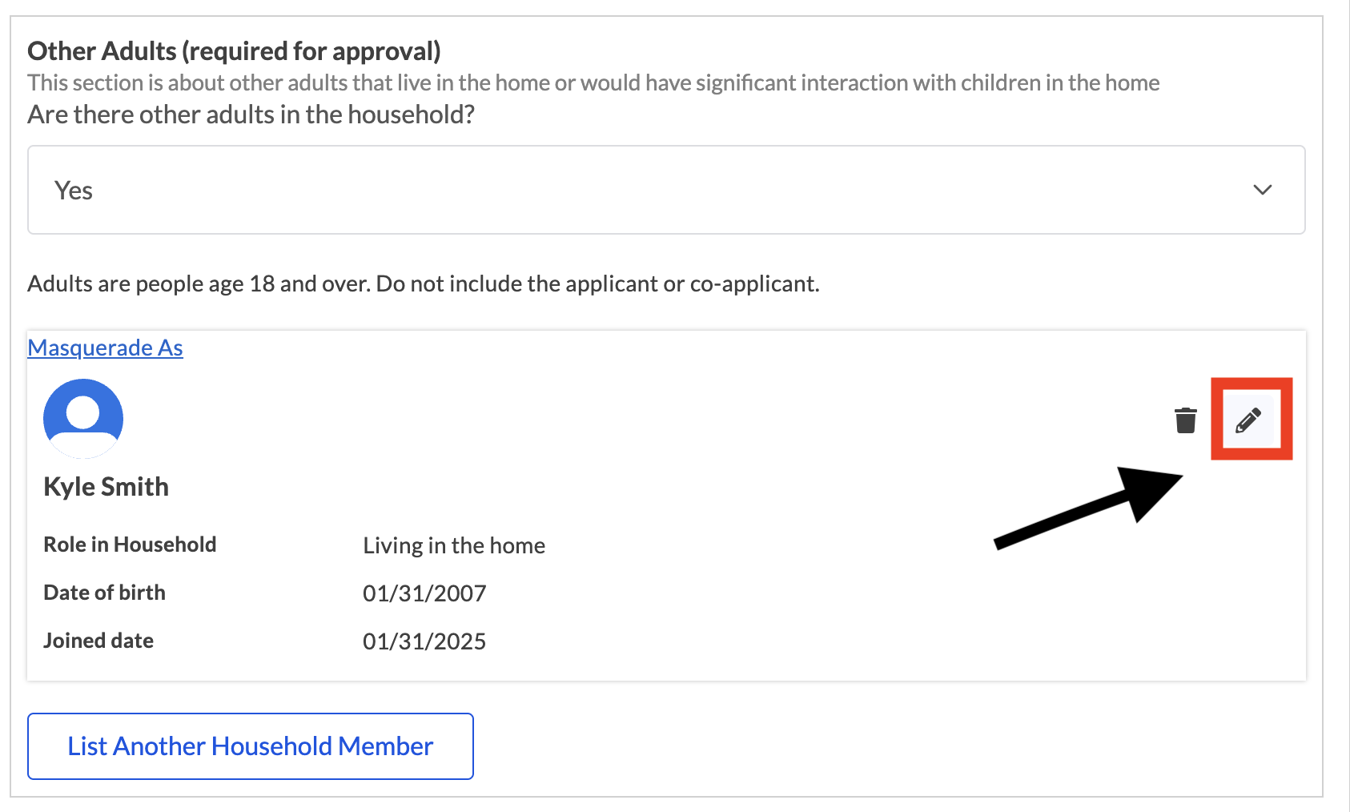Click the 'Date of birth' label
Screen dimensions: 1350x812
coord(104,593)
